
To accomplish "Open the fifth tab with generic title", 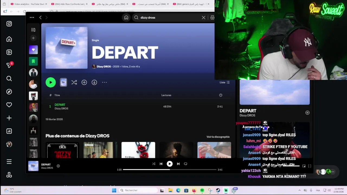I will click(x=191, y=4).
